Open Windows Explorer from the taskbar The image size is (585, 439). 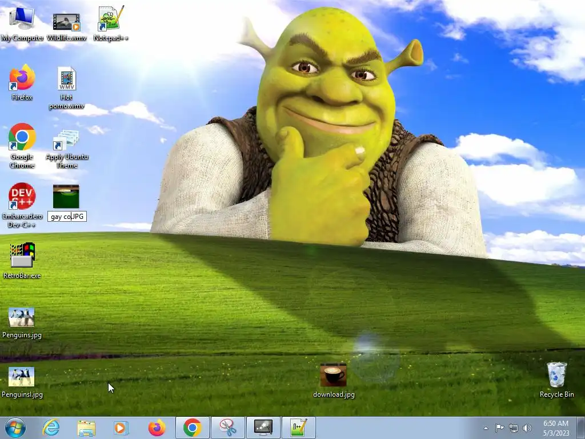point(86,428)
